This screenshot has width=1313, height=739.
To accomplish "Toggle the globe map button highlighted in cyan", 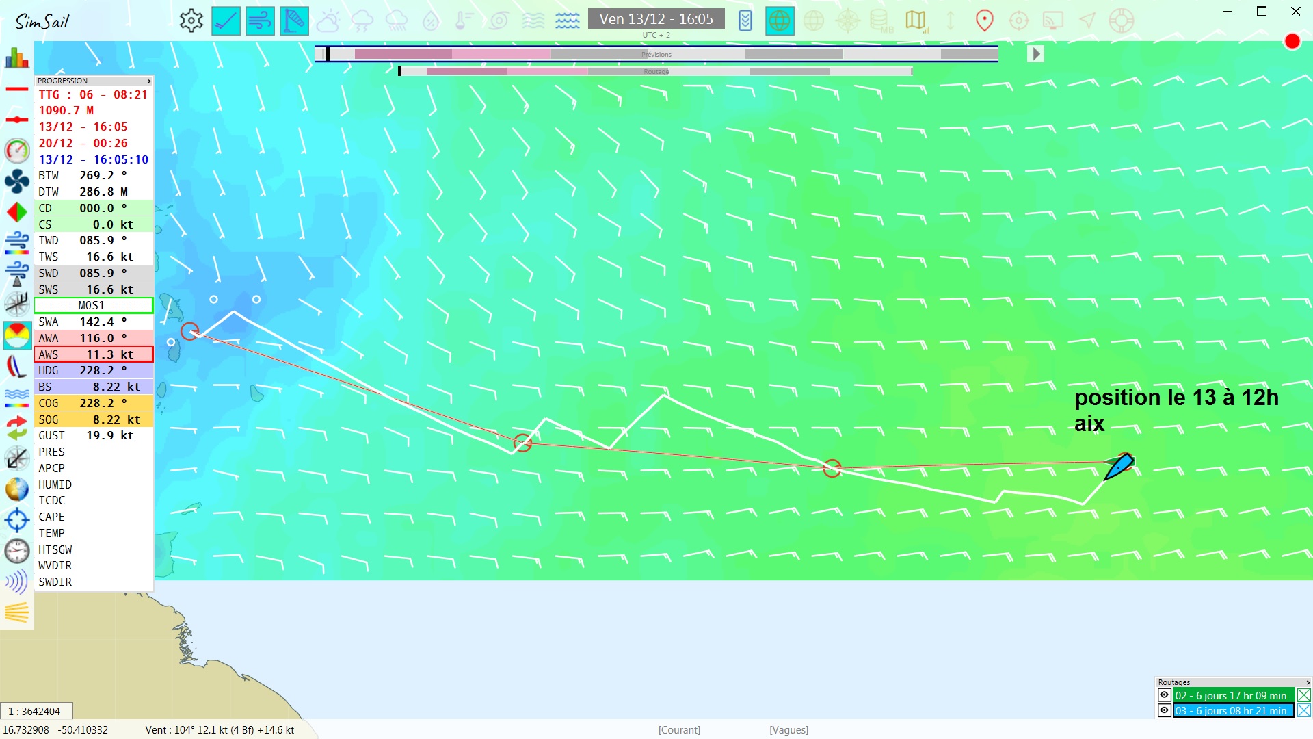I will (779, 21).
